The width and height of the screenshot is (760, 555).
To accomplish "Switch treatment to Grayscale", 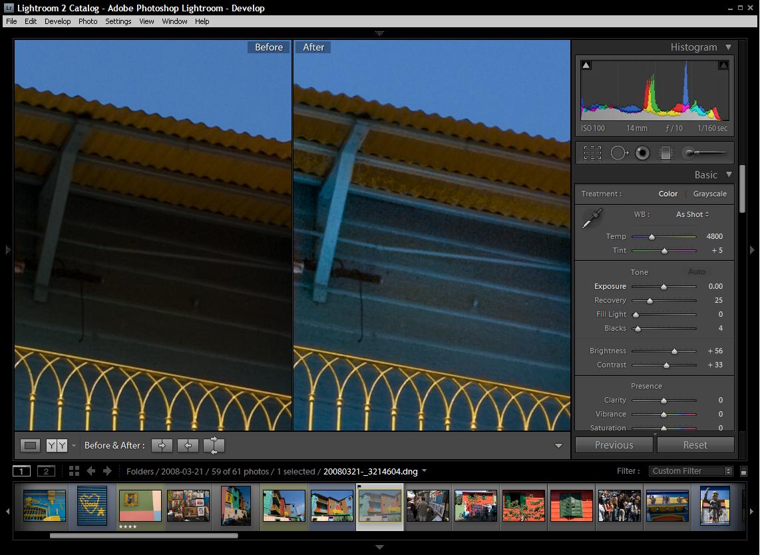I will point(709,194).
